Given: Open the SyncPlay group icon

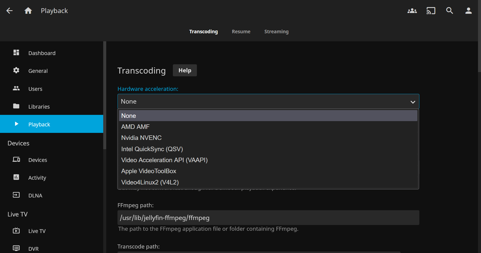Looking at the screenshot, I should pyautogui.click(x=412, y=11).
